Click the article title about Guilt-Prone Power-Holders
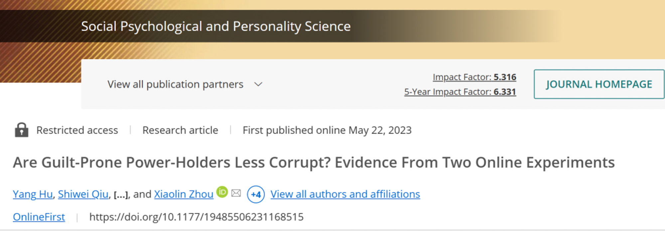The image size is (665, 233). click(314, 162)
